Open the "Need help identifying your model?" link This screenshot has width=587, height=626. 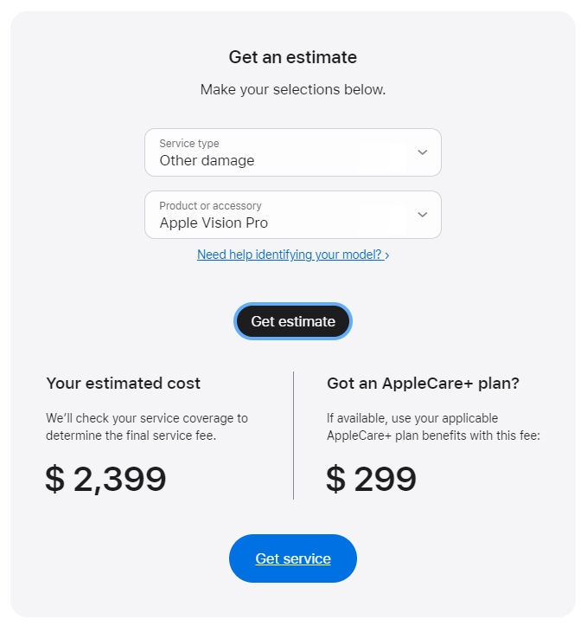(289, 255)
